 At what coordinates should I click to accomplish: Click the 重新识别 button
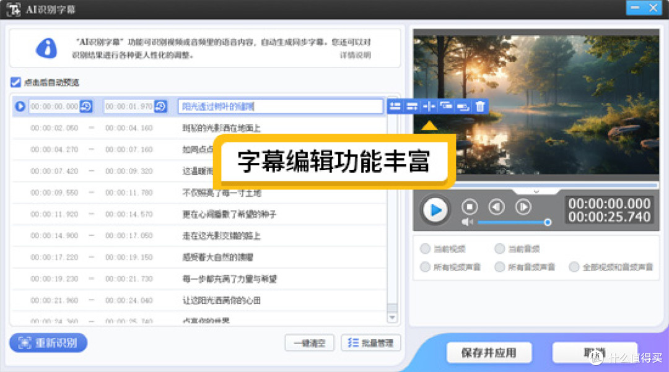(x=48, y=342)
